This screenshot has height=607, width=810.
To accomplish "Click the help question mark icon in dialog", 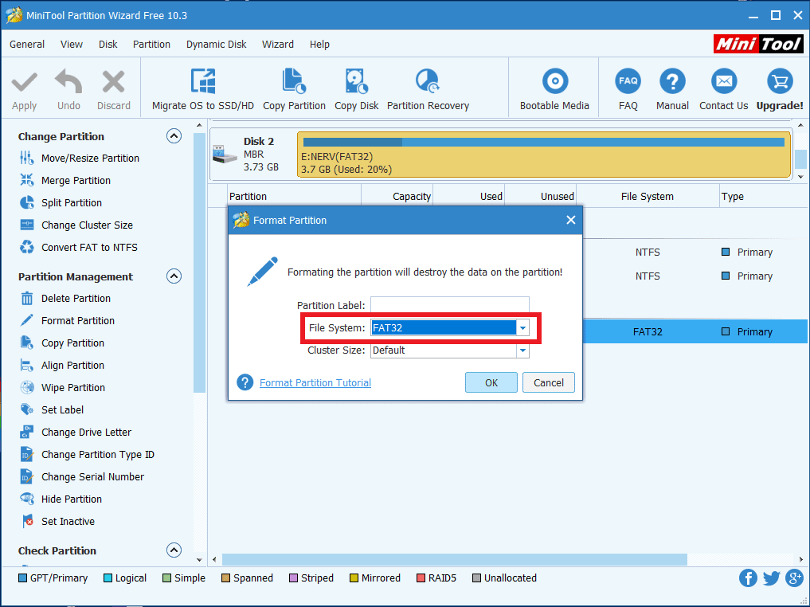I will (245, 382).
